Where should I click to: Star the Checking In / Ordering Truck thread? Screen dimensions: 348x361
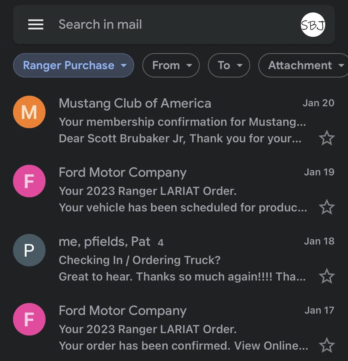(327, 276)
